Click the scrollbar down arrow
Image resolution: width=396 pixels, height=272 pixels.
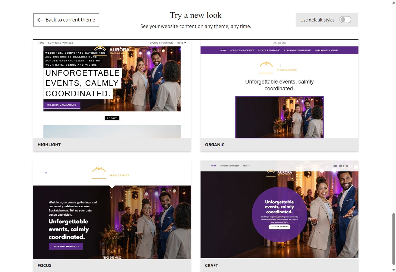[394, 270]
